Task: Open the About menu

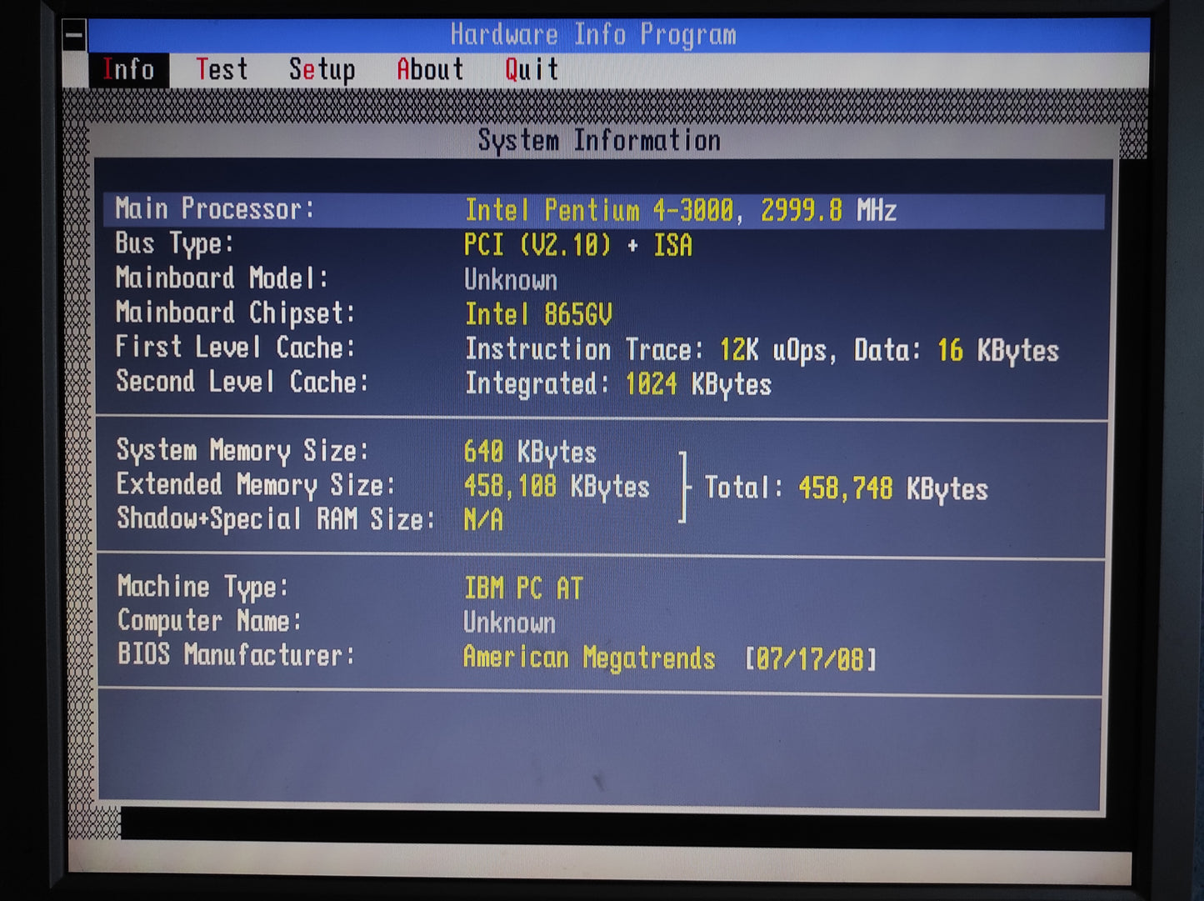Action: tap(430, 70)
